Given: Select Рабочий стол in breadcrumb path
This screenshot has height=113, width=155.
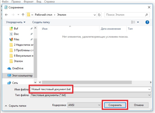Looking at the screenshot, I should 43,15.
